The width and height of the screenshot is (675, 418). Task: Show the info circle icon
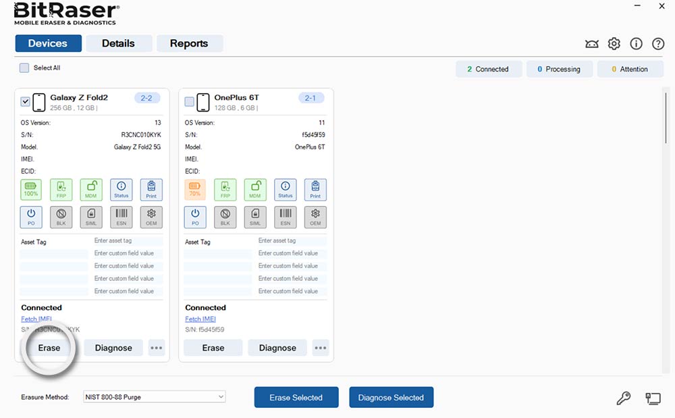636,43
